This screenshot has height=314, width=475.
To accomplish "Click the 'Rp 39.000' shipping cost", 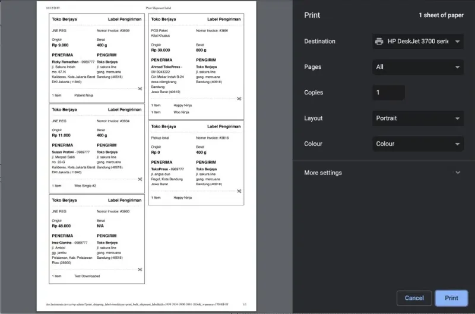I will [x=160, y=50].
